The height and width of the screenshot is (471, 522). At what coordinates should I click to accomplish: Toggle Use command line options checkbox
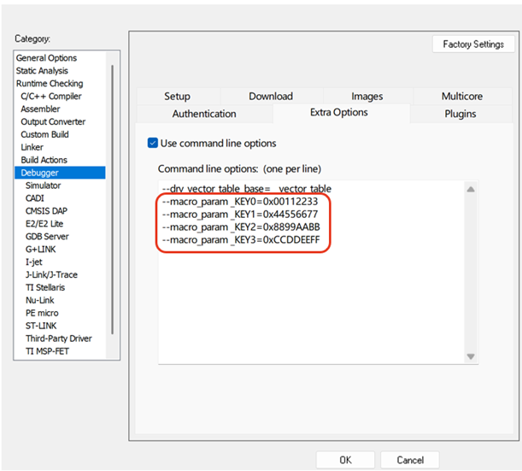(x=152, y=143)
